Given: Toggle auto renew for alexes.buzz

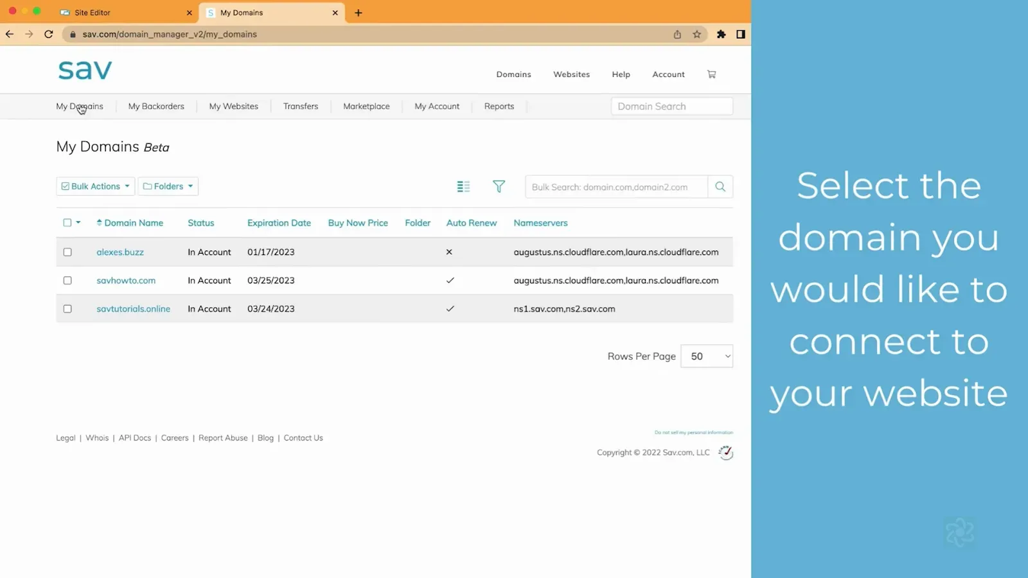Looking at the screenshot, I should 449,252.
